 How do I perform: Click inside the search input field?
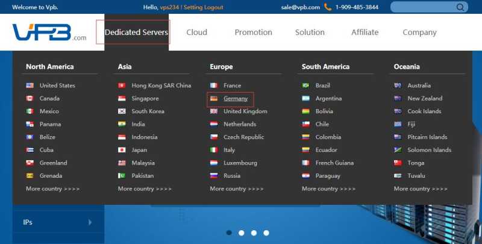(424, 7)
